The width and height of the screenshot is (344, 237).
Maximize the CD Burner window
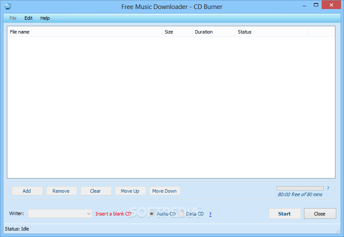pos(316,5)
